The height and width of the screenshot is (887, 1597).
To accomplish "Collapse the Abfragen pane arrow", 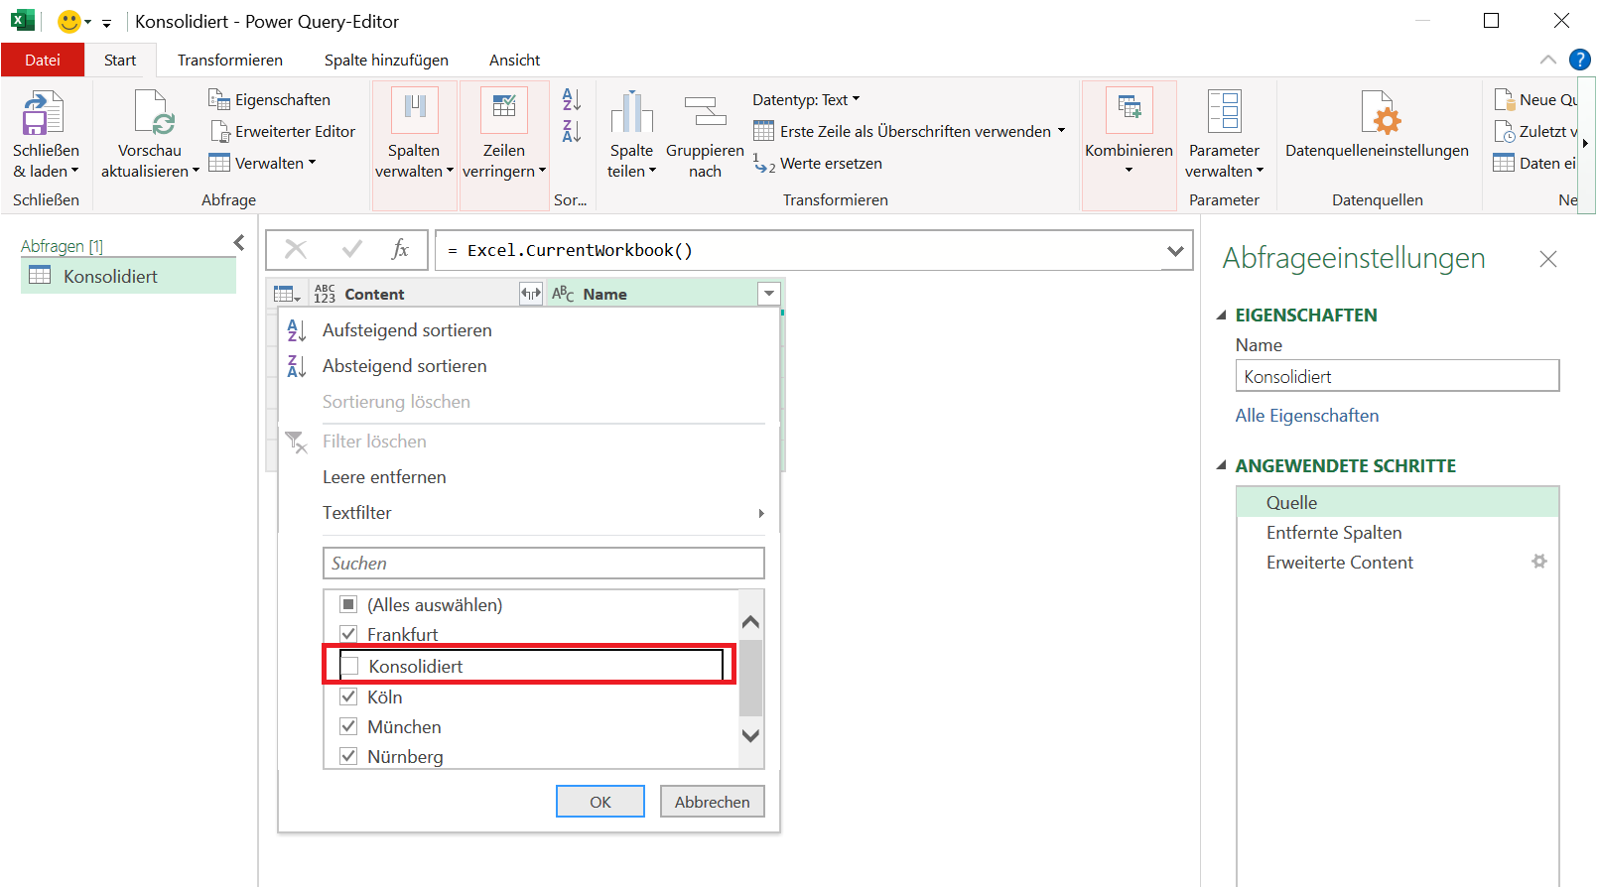I will pos(239,242).
